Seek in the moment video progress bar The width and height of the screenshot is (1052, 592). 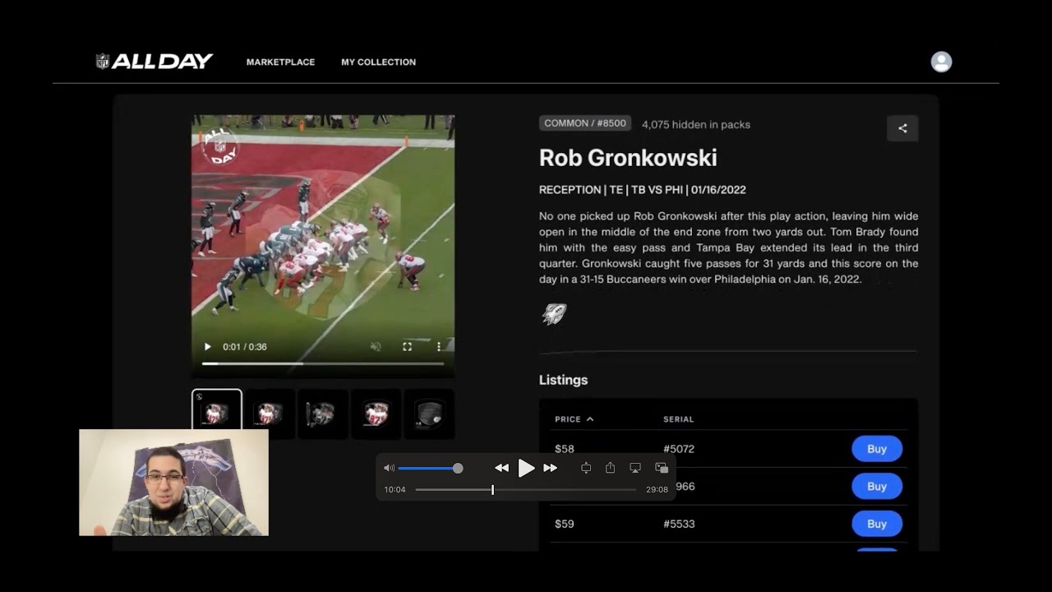[323, 363]
